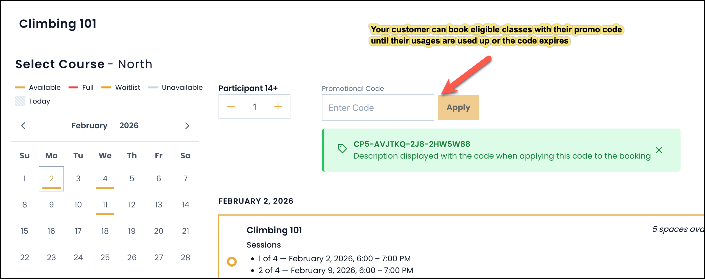Decrease participant count with minus icon
This screenshot has width=705, height=279.
231,107
